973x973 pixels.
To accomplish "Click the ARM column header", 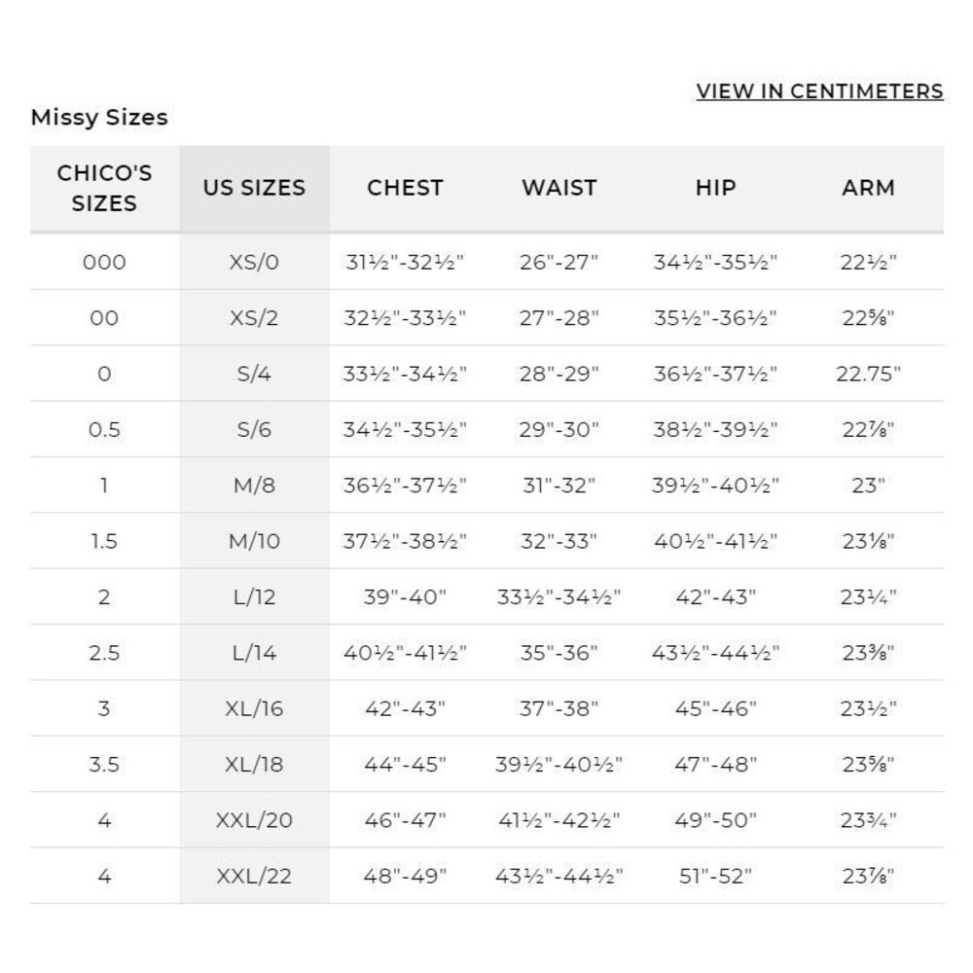I will click(x=868, y=188).
